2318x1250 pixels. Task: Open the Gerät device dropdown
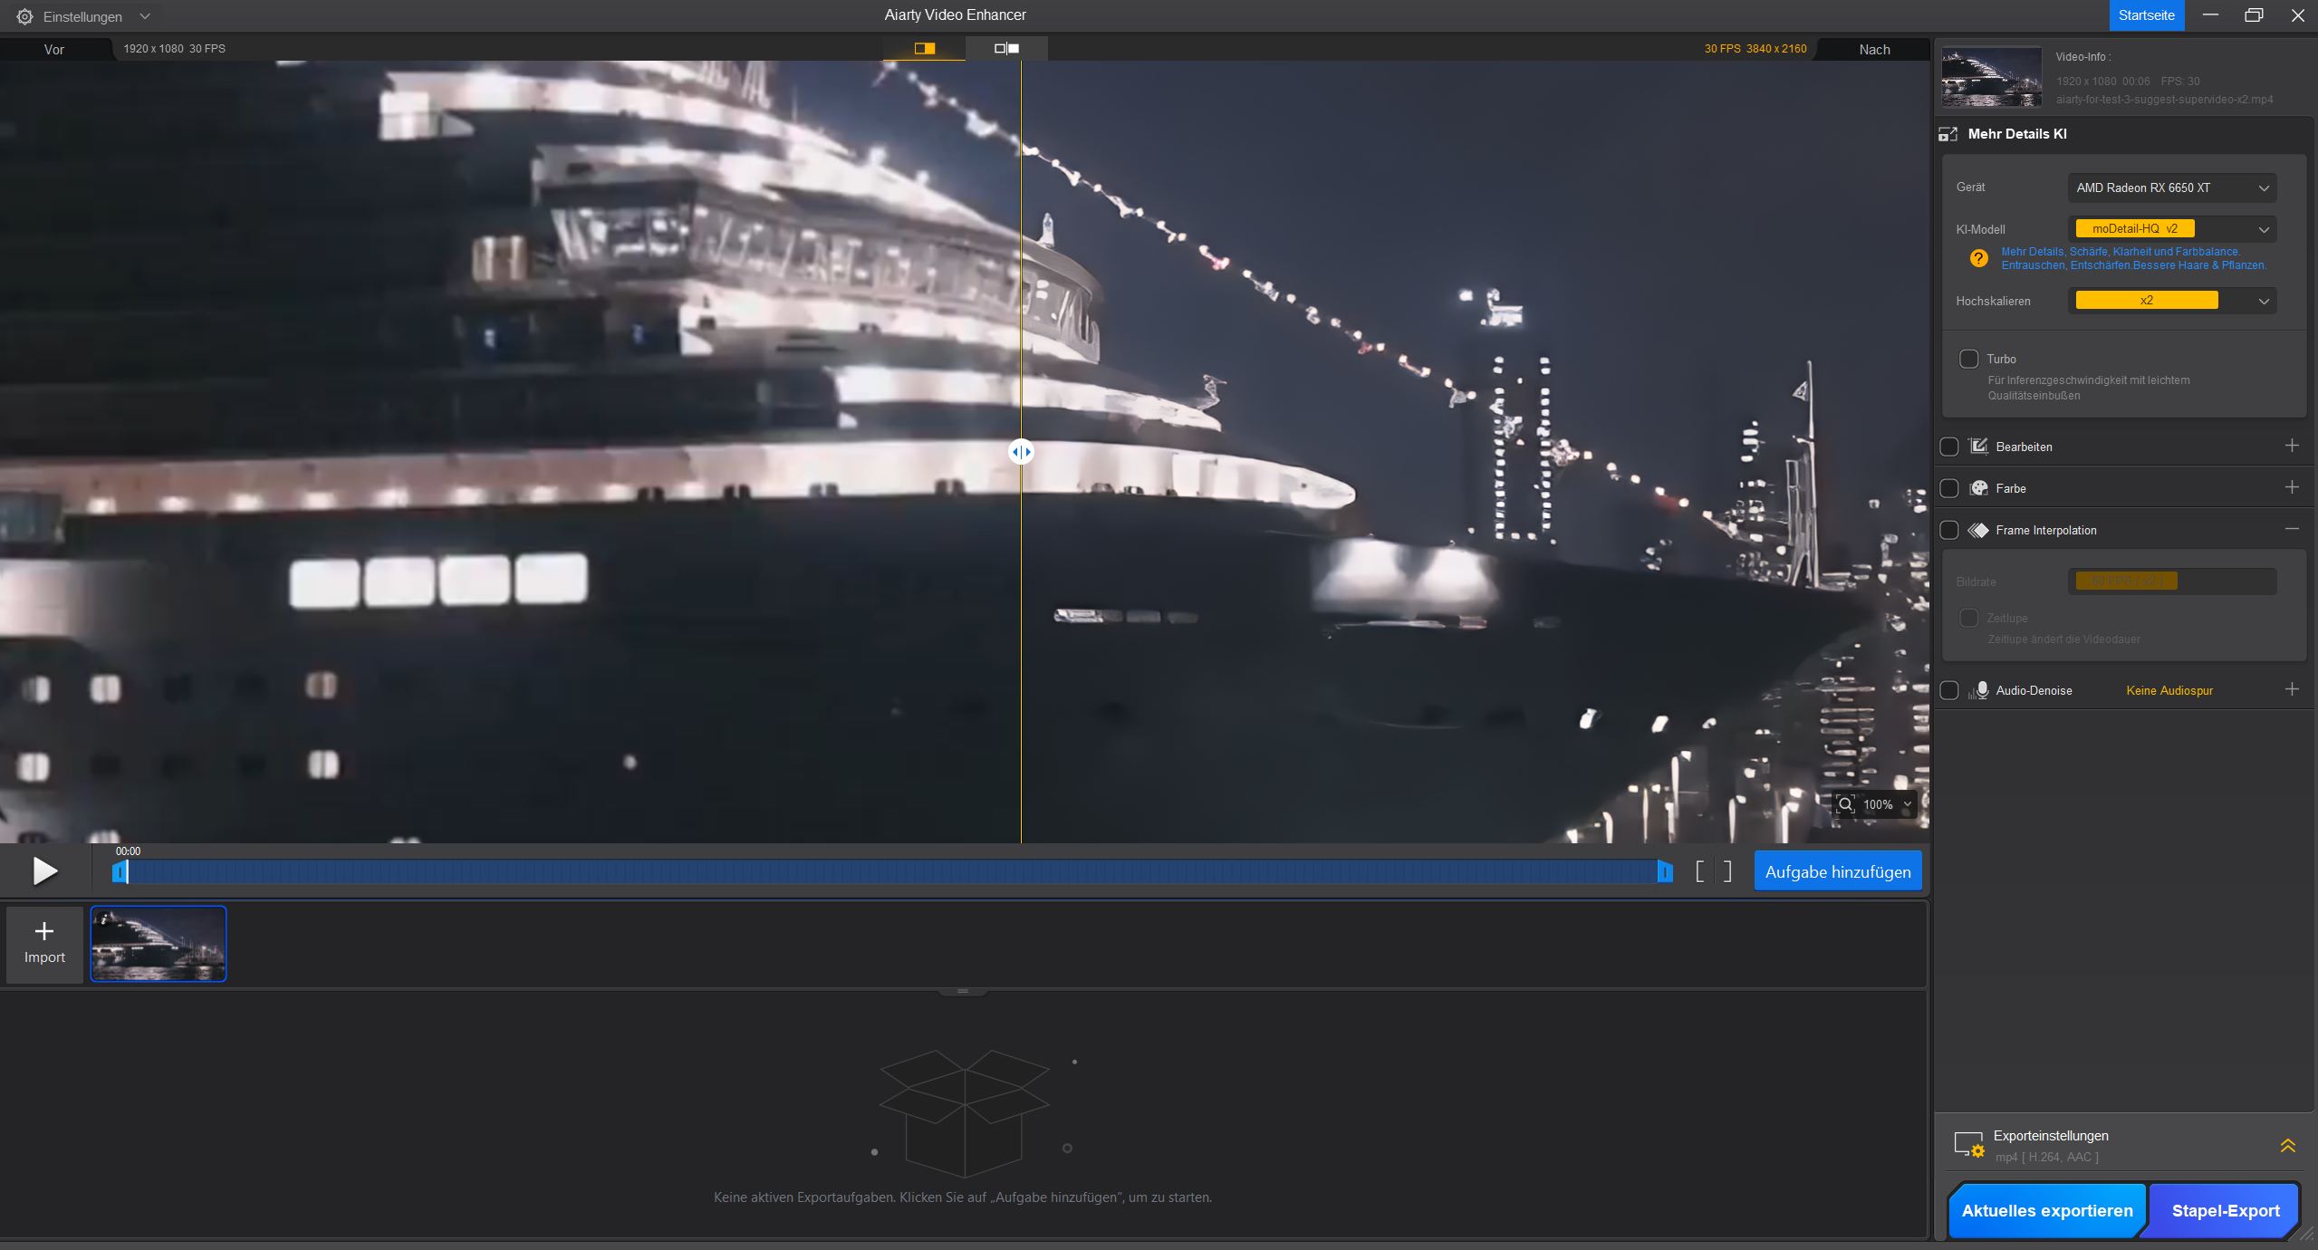tap(2171, 187)
